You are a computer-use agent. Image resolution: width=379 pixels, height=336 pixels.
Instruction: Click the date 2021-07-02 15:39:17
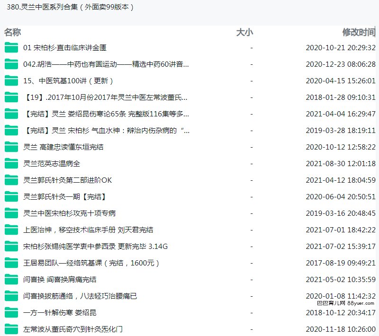click(x=341, y=247)
